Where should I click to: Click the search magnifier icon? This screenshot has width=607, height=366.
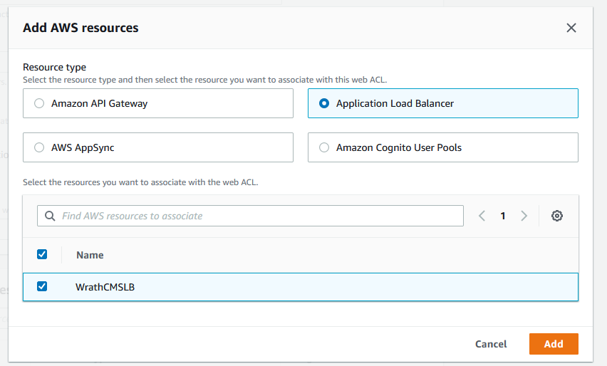(50, 216)
